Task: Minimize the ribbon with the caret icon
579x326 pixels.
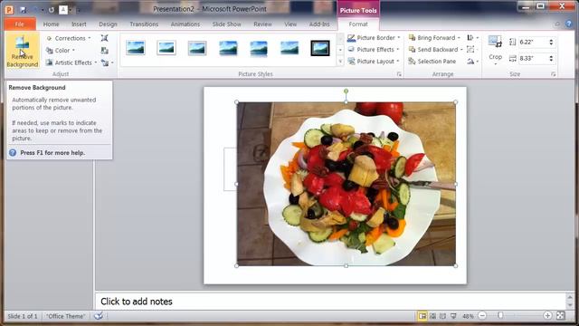Action: (557, 24)
